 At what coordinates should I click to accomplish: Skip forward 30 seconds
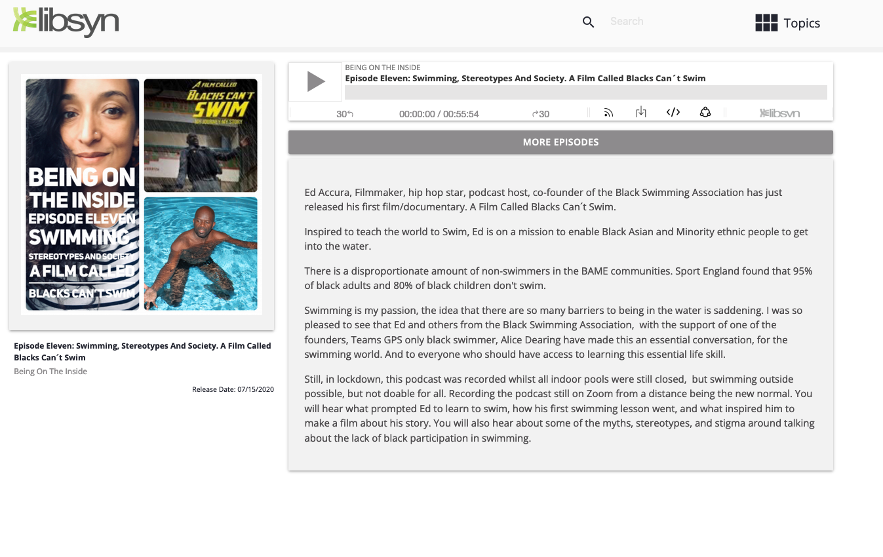click(541, 114)
